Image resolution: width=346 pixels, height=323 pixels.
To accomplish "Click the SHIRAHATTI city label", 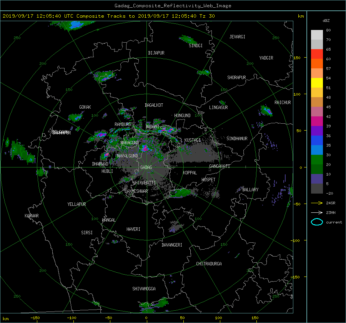I will 144,183.
